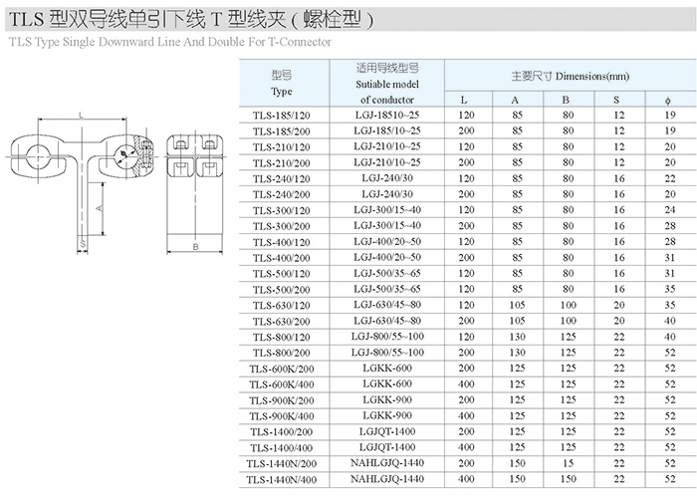697x503 pixels.
Task: Select the TLS-240/200 type cell
Action: 281,193
